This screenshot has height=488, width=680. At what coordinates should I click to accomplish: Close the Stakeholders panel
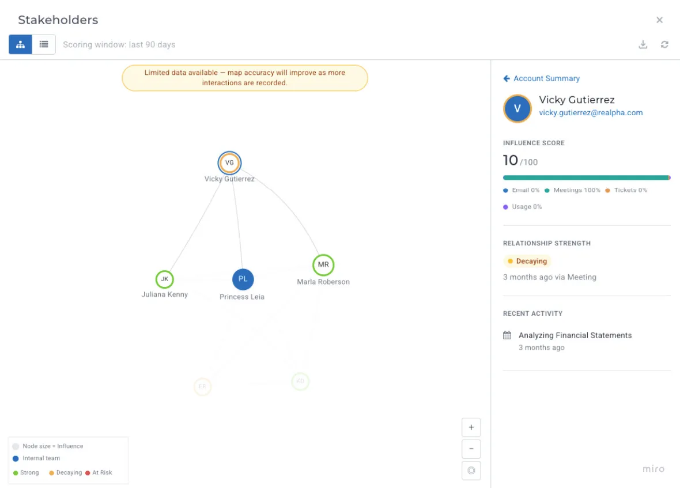(x=659, y=20)
